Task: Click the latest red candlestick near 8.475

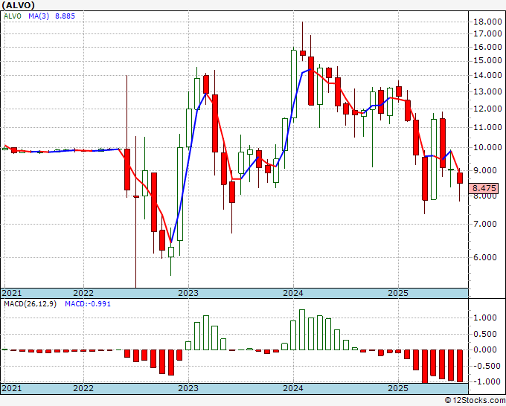Action: tap(460, 178)
